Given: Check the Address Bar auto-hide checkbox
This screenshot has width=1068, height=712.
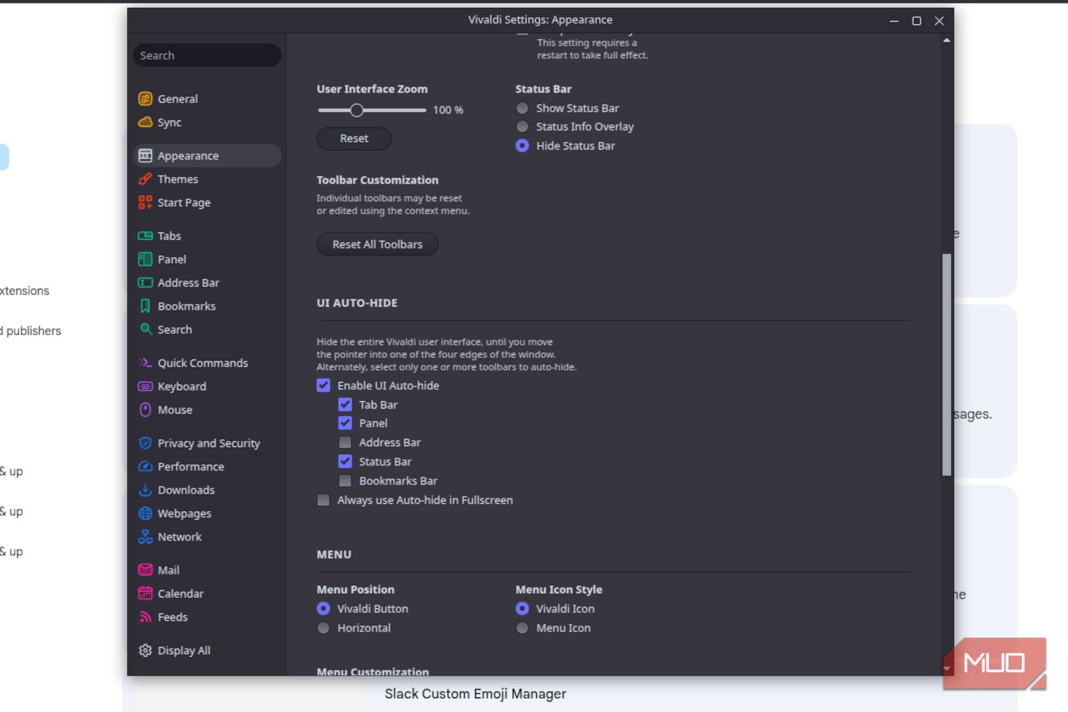Looking at the screenshot, I should tap(345, 442).
